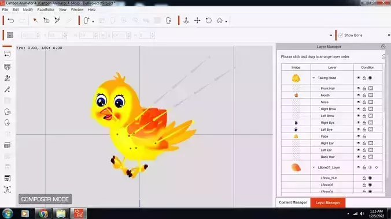Click the anchor pin icon
Screen dimensions: 391x219
tap(186, 20)
